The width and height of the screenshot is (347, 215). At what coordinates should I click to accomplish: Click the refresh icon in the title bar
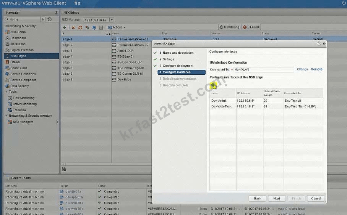coord(344,3)
